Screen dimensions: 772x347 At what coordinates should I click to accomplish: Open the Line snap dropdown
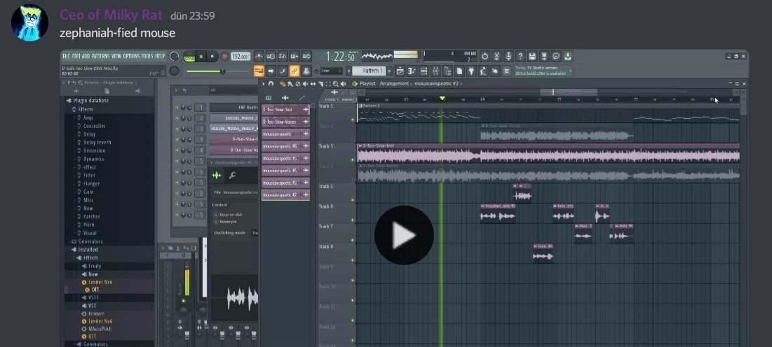pos(332,71)
